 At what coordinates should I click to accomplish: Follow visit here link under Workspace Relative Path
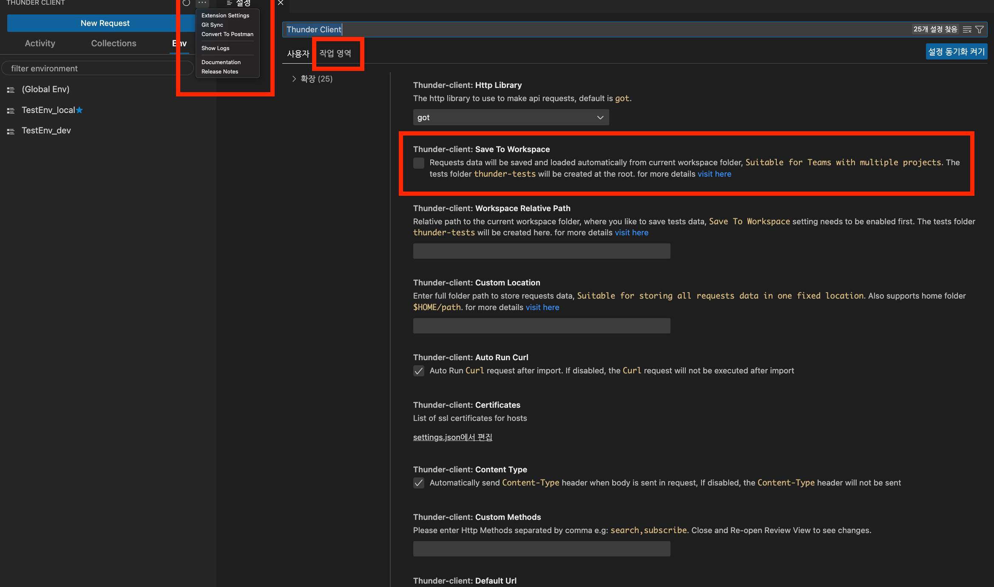pyautogui.click(x=631, y=232)
